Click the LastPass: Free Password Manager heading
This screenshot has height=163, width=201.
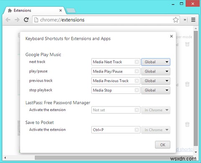[58, 103]
